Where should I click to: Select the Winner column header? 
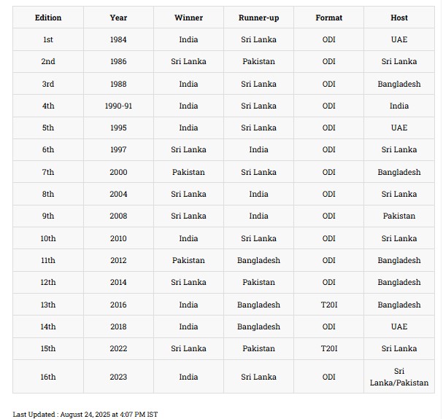pos(188,17)
